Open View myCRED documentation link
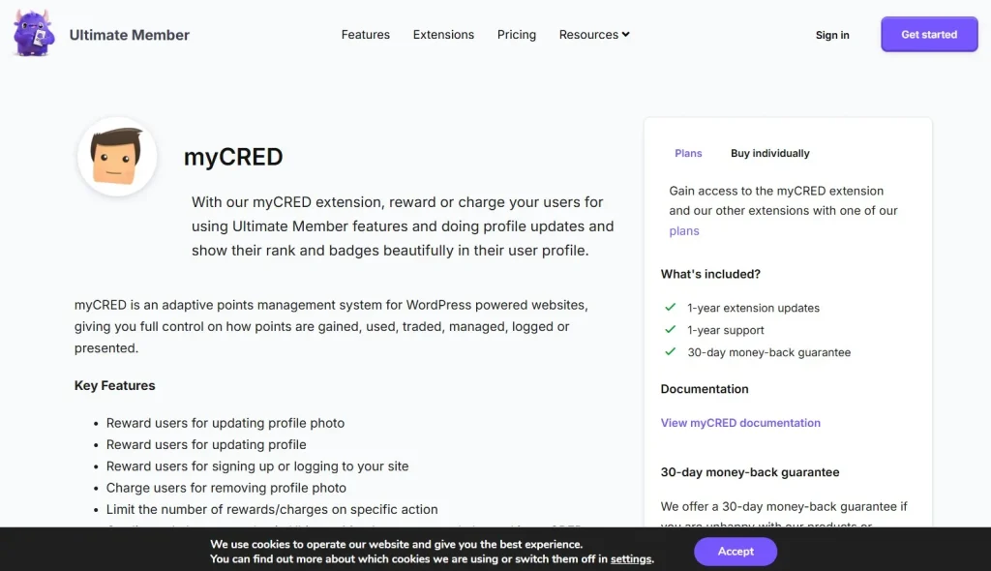 740,423
